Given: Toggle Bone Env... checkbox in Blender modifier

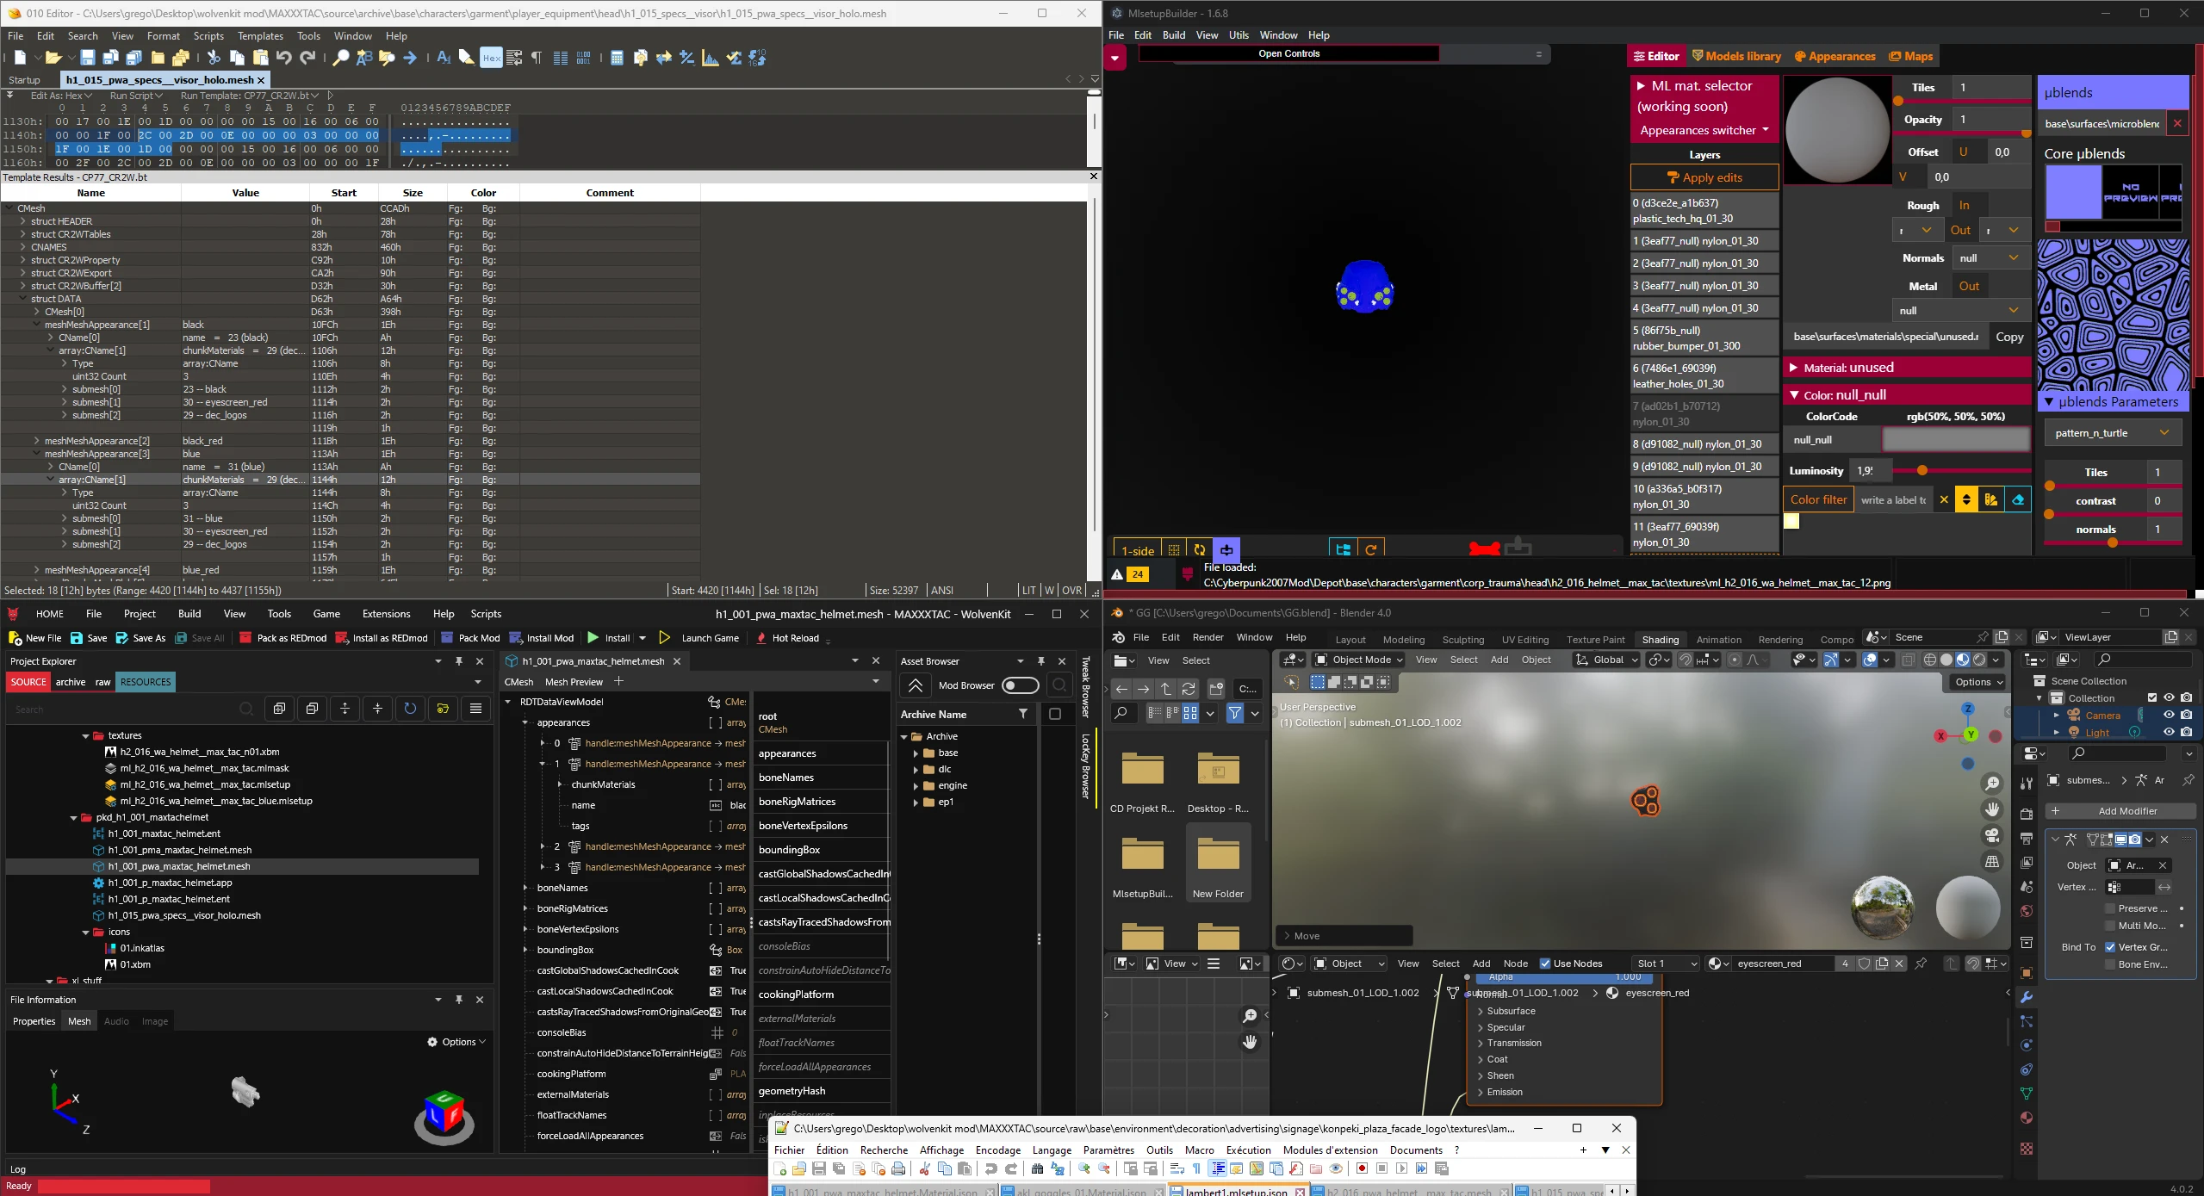Looking at the screenshot, I should point(2110,964).
